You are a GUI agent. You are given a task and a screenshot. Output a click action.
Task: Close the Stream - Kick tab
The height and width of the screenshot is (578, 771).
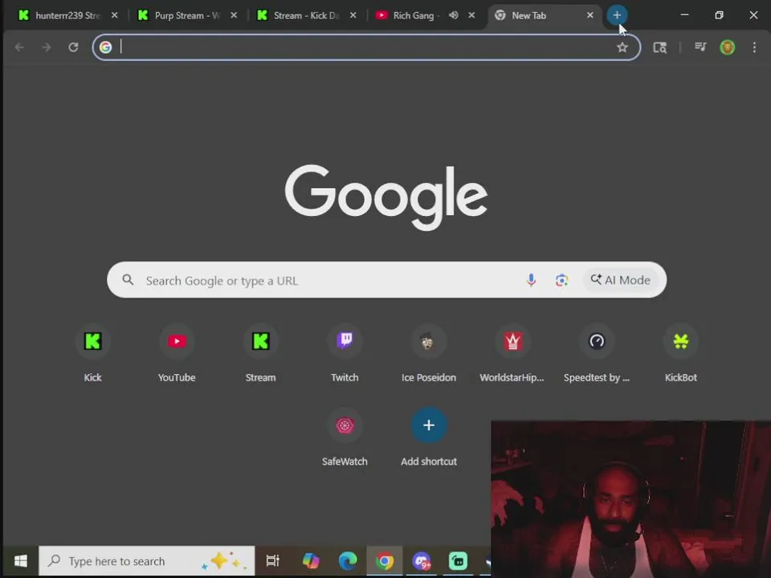point(353,15)
